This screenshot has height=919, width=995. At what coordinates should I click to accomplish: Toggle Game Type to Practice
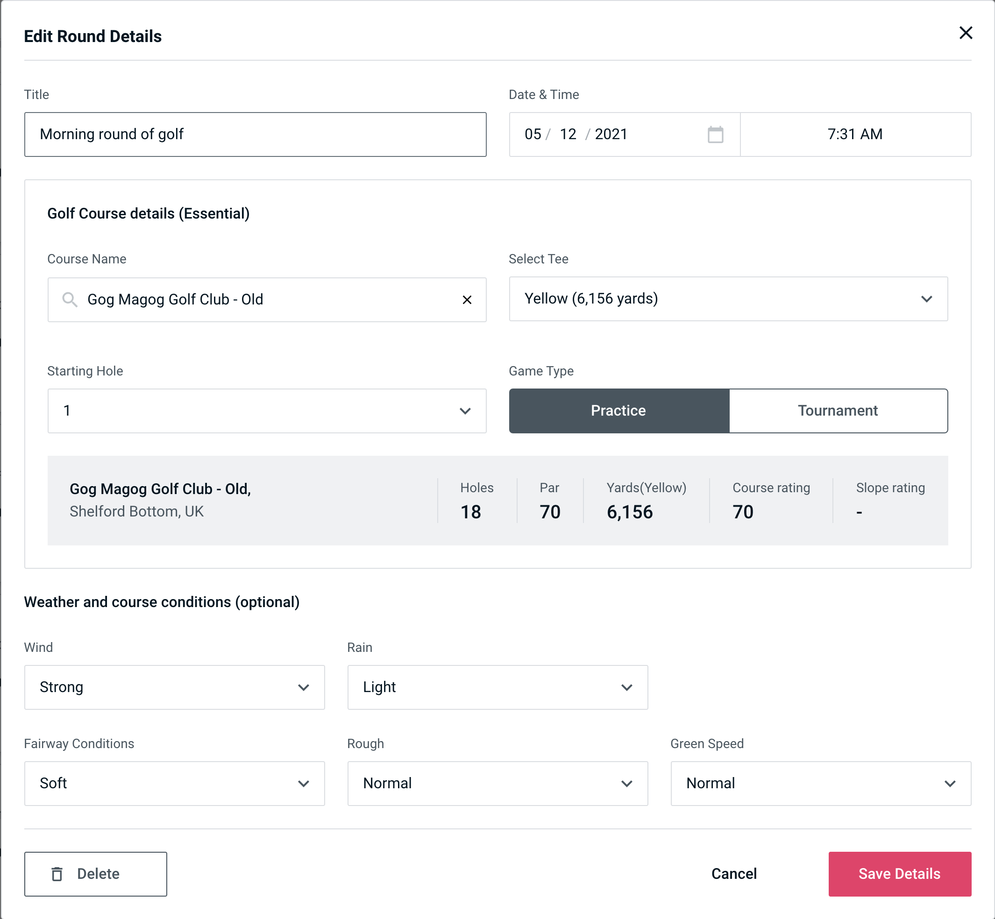point(618,410)
